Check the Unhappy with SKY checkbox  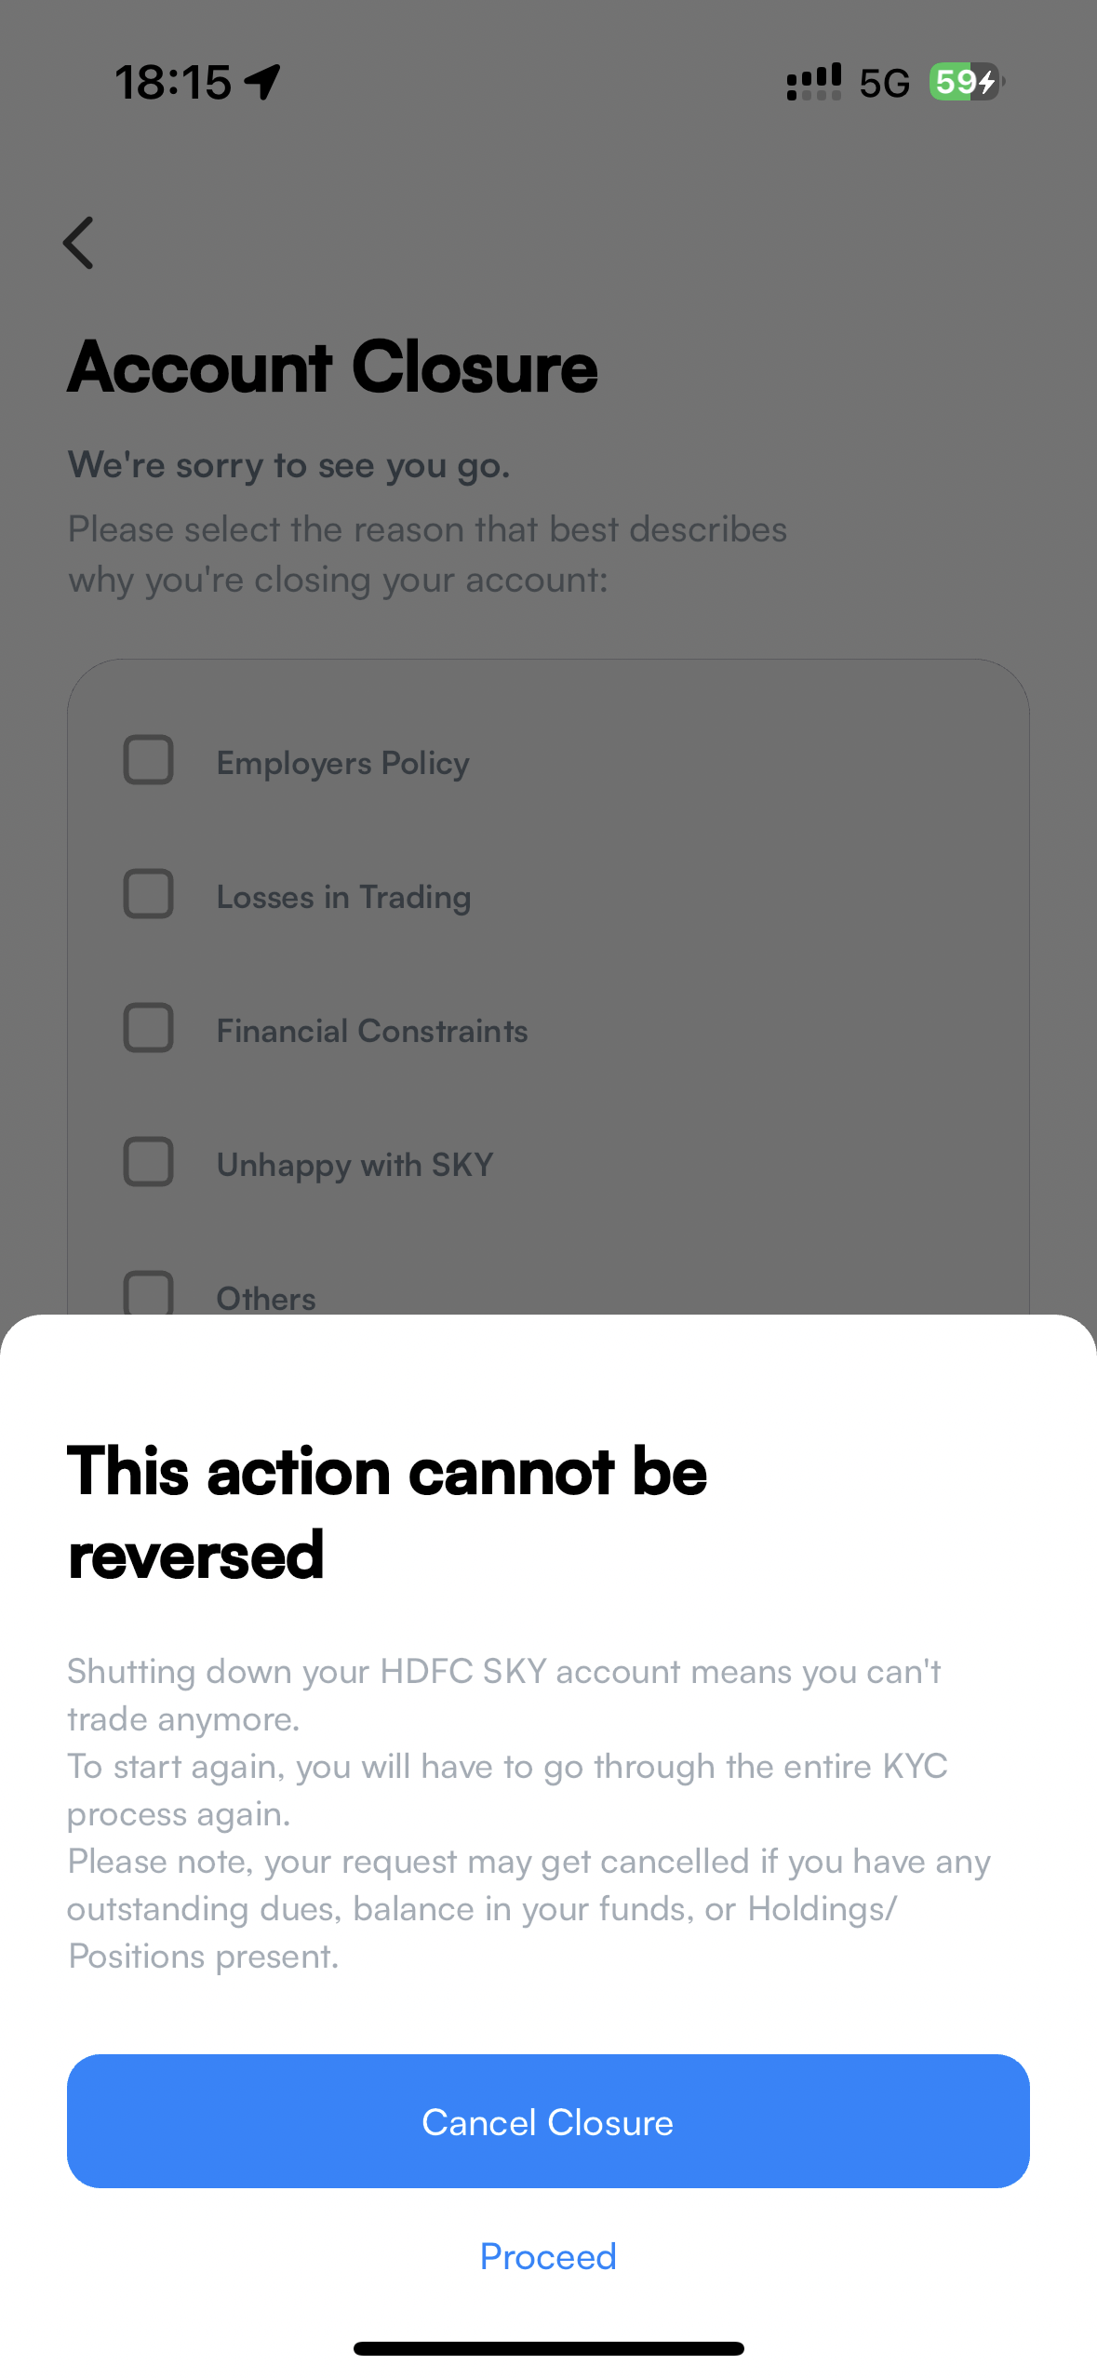pos(149,1162)
